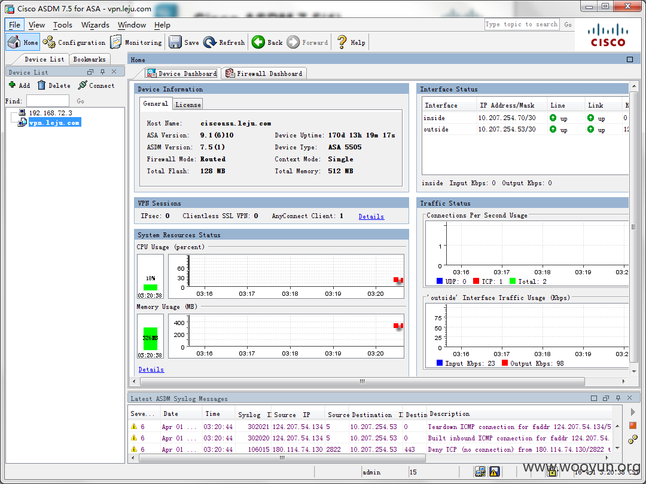Open the Tools menu
Viewport: 646px width, 484px height.
(x=63, y=24)
